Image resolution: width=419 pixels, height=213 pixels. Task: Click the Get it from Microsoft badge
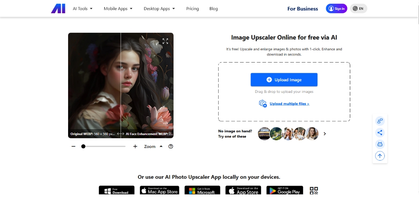[x=202, y=190]
